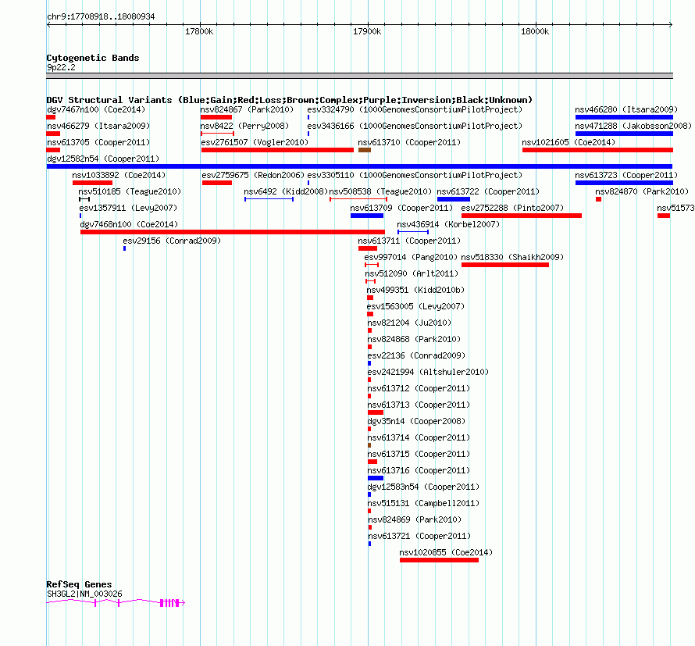Viewport: 695px width, 646px height.
Task: Open variant nsv613715 (Cooper2011)
Action: click(419, 454)
